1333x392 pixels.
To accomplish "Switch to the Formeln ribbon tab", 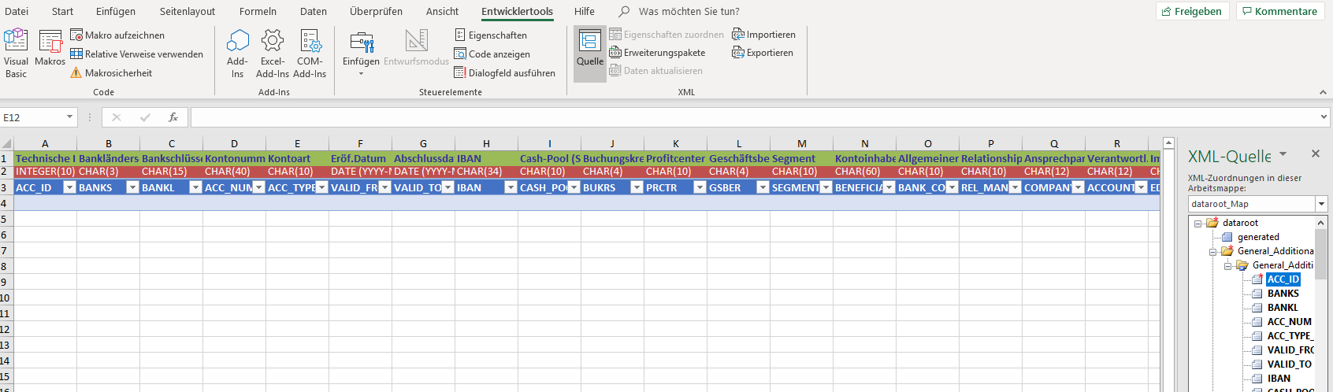I will pos(258,11).
